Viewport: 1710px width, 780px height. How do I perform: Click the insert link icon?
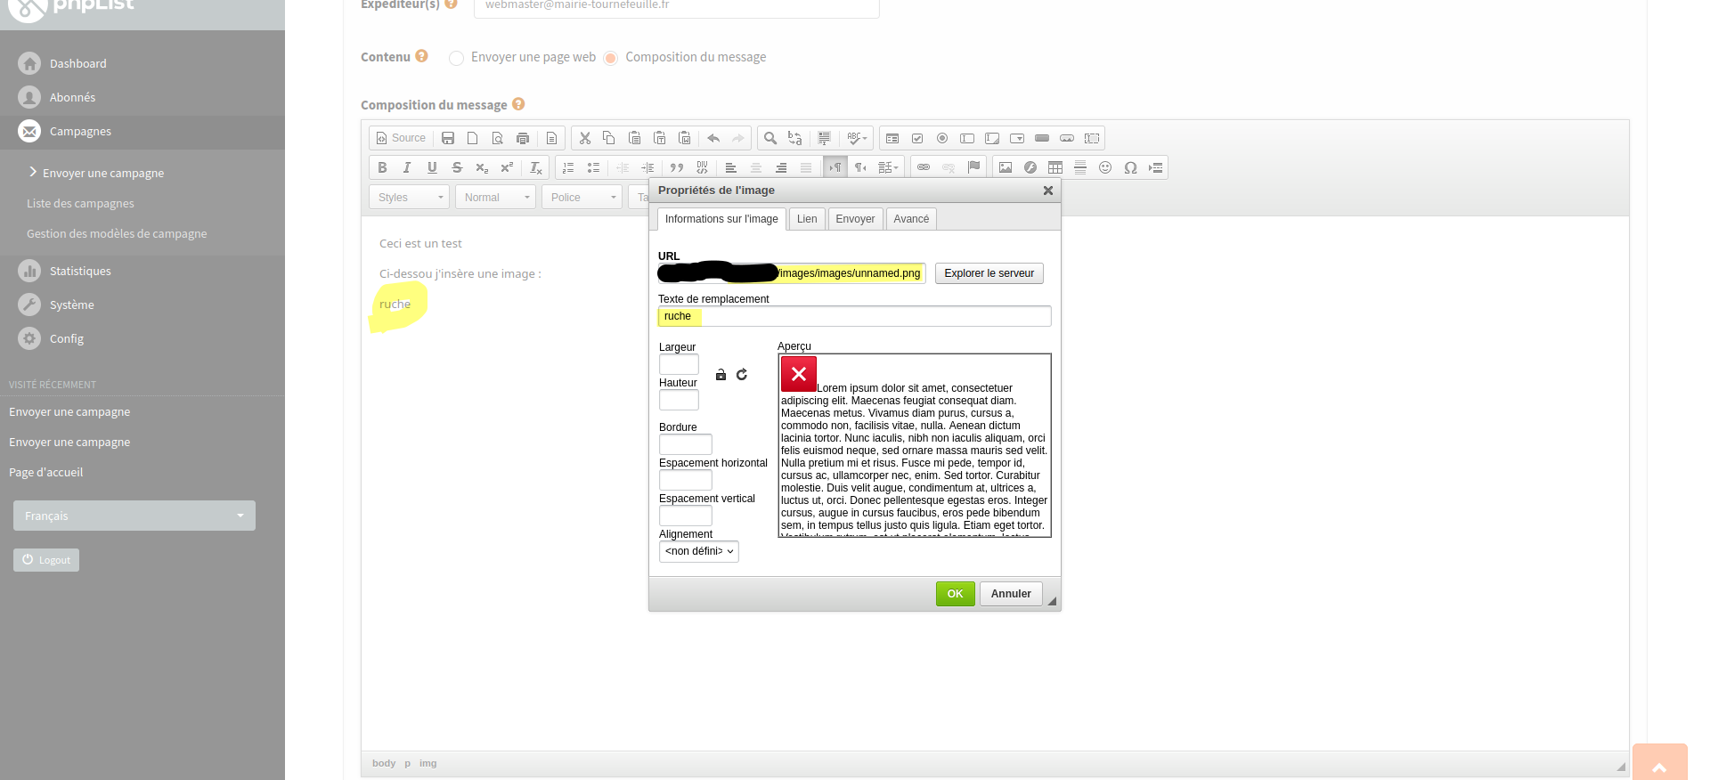coord(924,167)
